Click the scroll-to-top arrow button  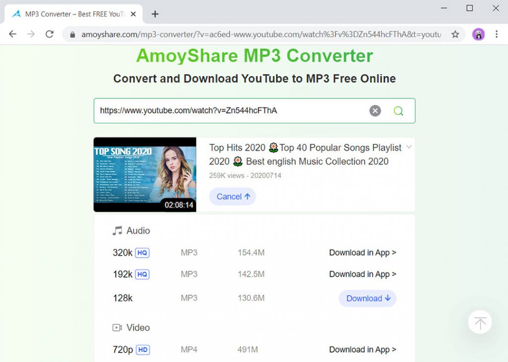point(480,322)
